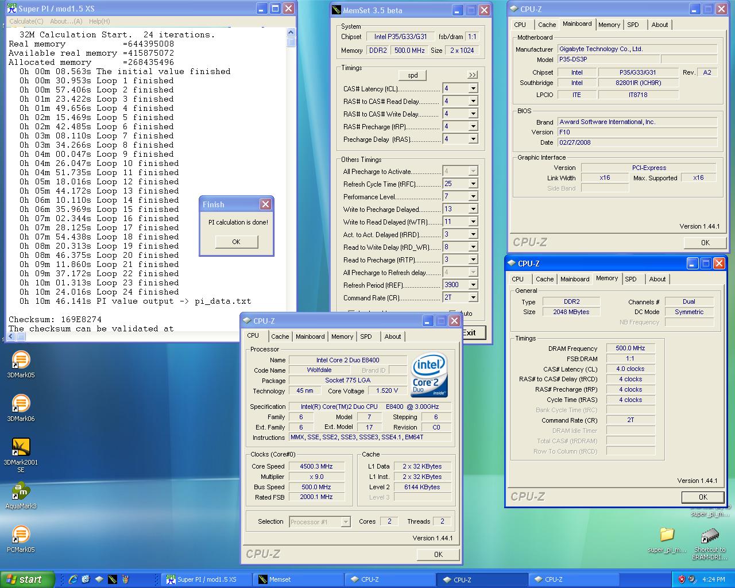Click the BIOS Date 02/27/2008 field

click(637, 142)
